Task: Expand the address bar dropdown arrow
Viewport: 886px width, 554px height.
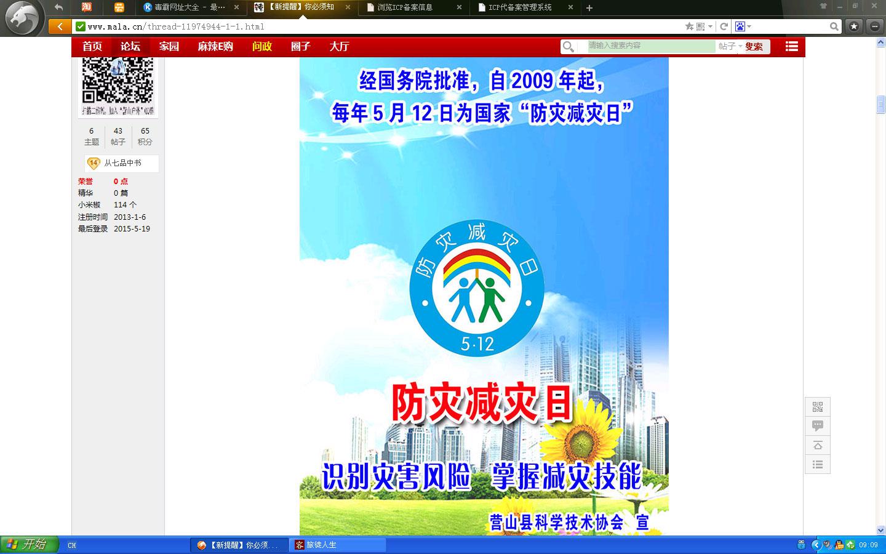Action: point(711,26)
